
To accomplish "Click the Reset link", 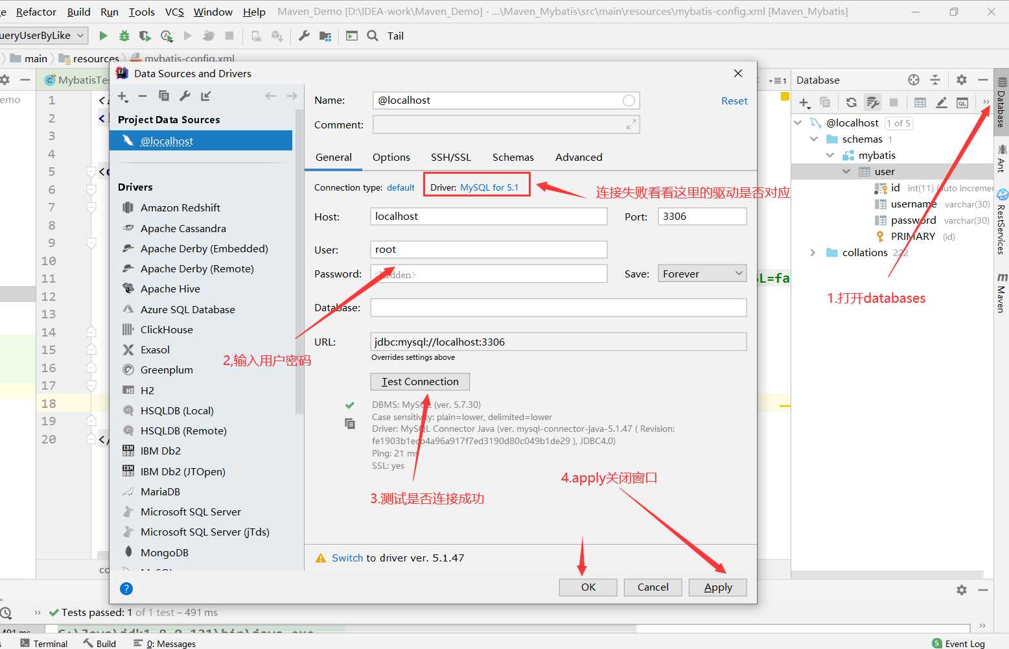I will click(x=734, y=100).
